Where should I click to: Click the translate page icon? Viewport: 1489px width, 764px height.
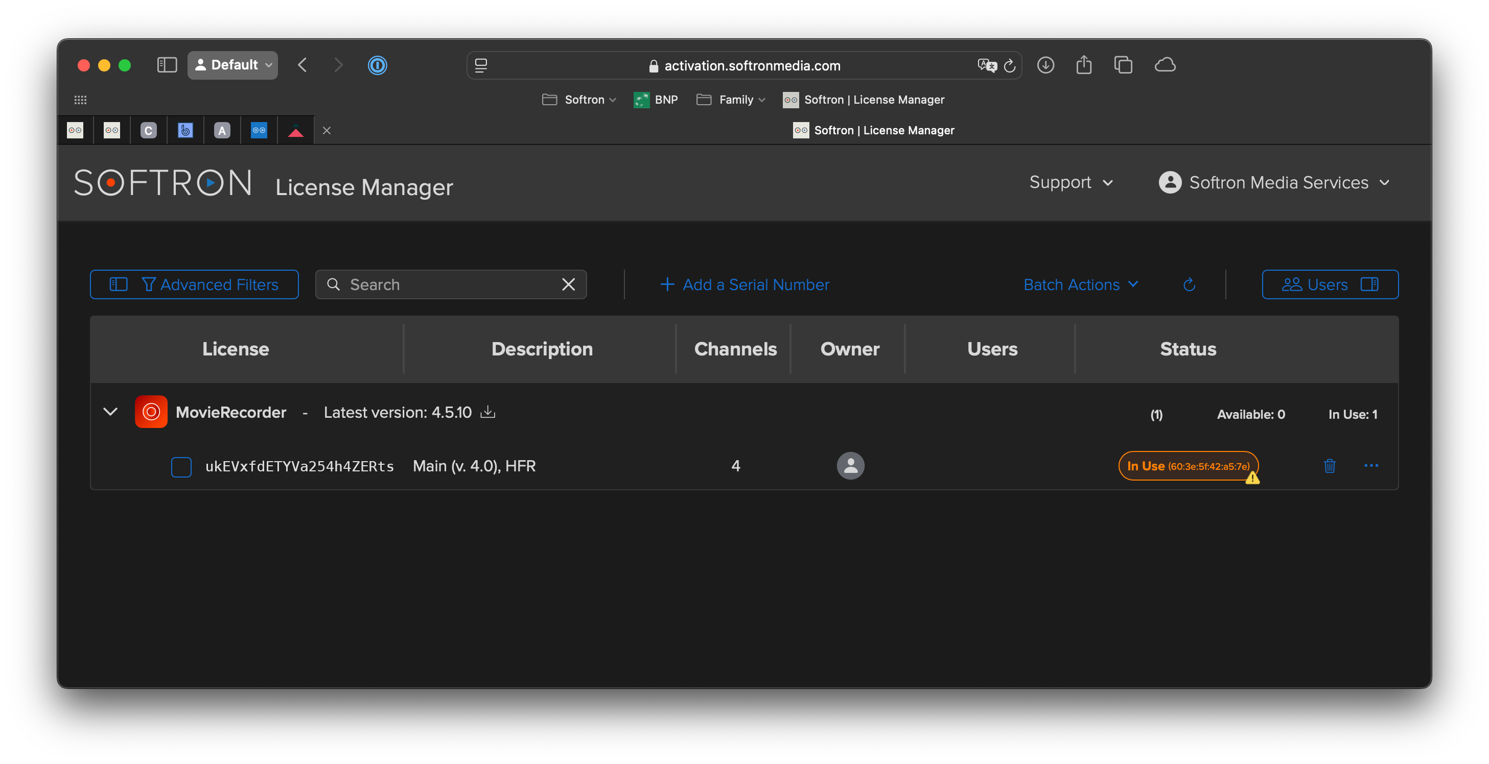pos(987,65)
